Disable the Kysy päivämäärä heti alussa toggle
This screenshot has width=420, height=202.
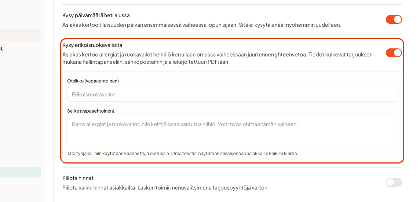click(394, 19)
